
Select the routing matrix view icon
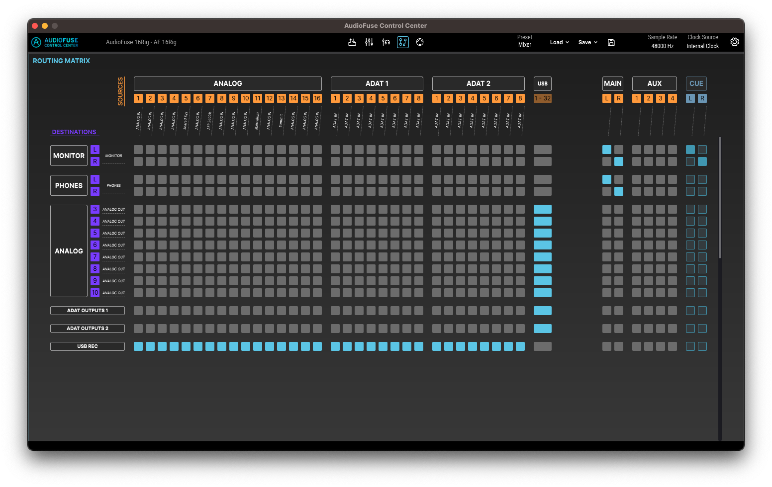pos(403,42)
